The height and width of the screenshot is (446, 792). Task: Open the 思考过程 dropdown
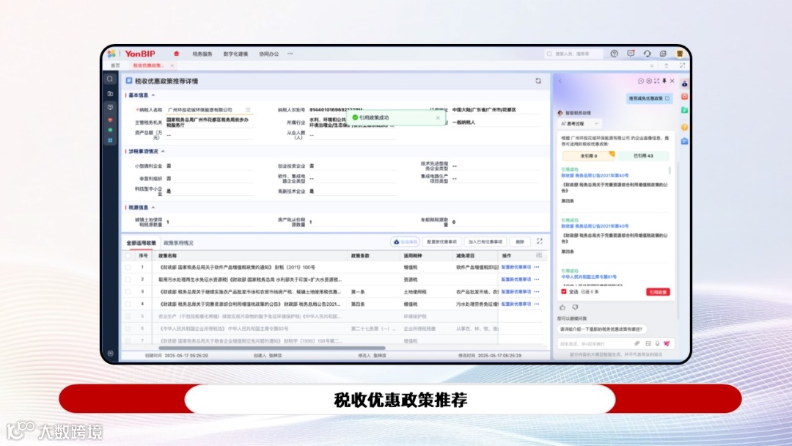tap(579, 123)
